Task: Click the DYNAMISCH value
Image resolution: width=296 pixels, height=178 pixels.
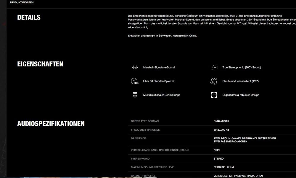Action: pyautogui.click(x=221, y=121)
